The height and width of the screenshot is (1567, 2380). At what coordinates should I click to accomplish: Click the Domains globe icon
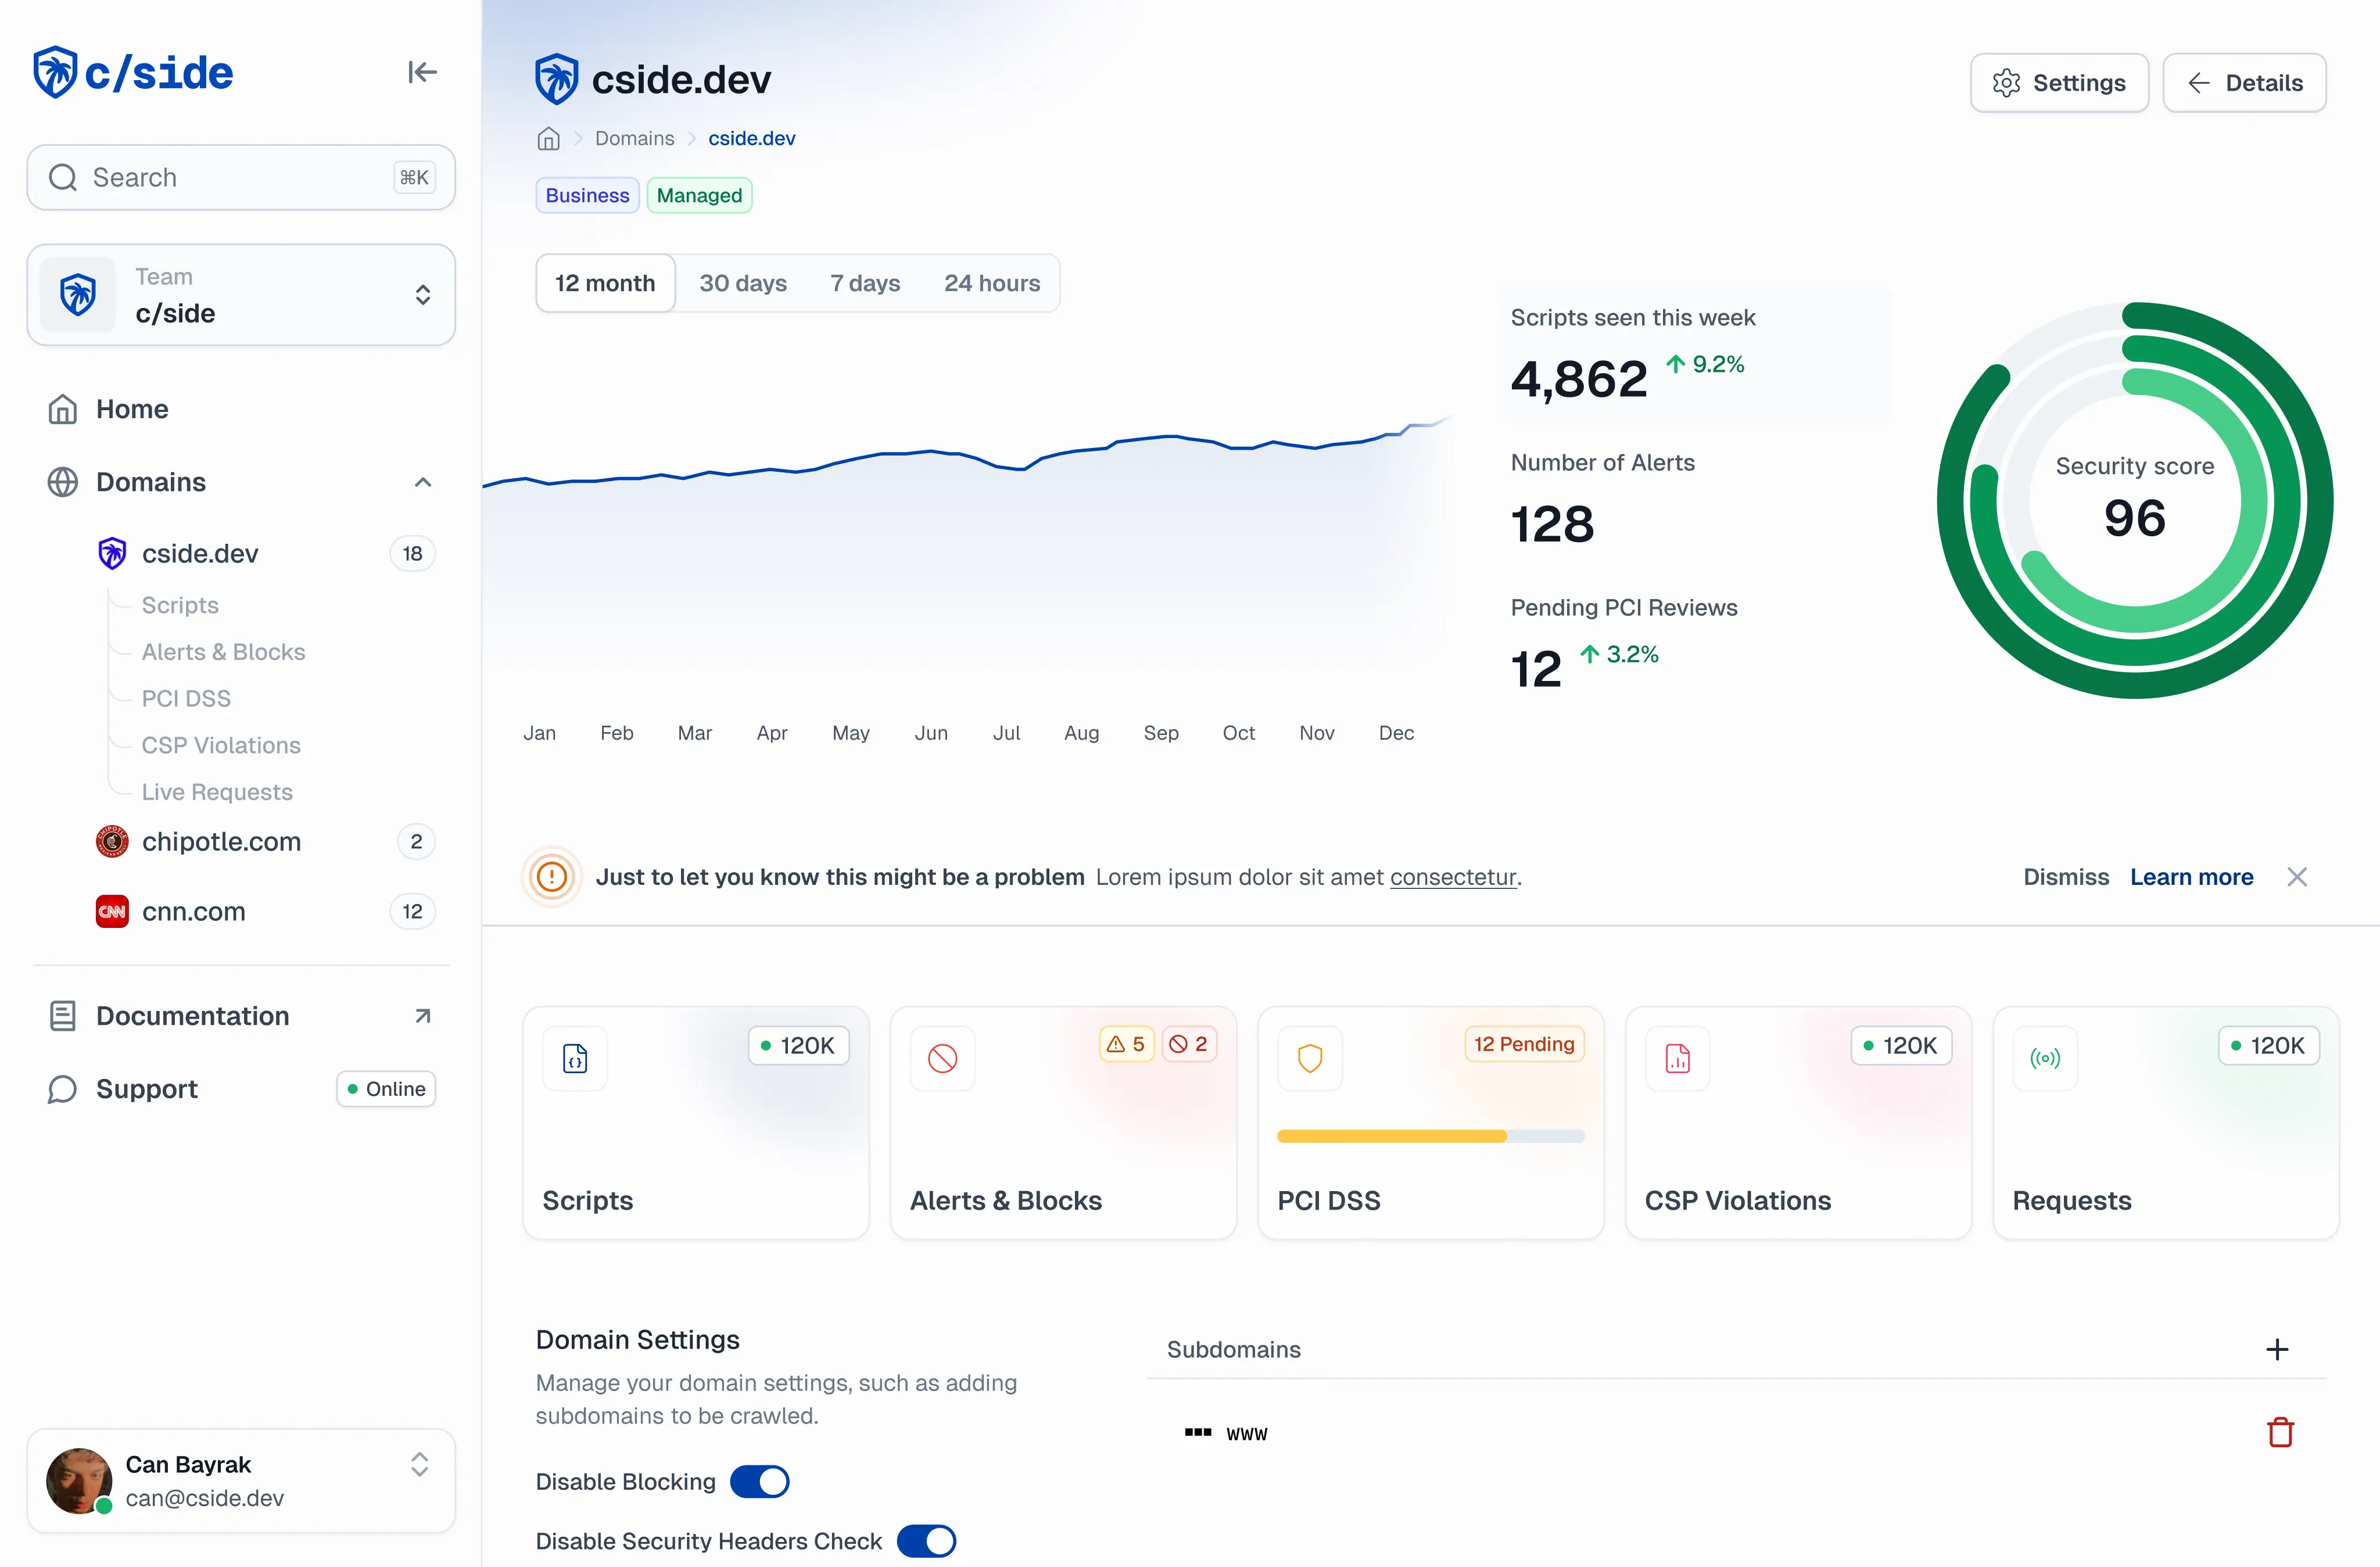point(63,481)
